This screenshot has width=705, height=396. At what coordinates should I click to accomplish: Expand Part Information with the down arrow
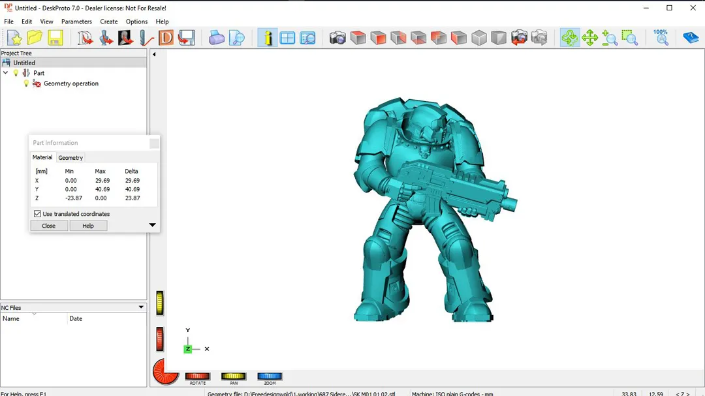pyautogui.click(x=152, y=225)
